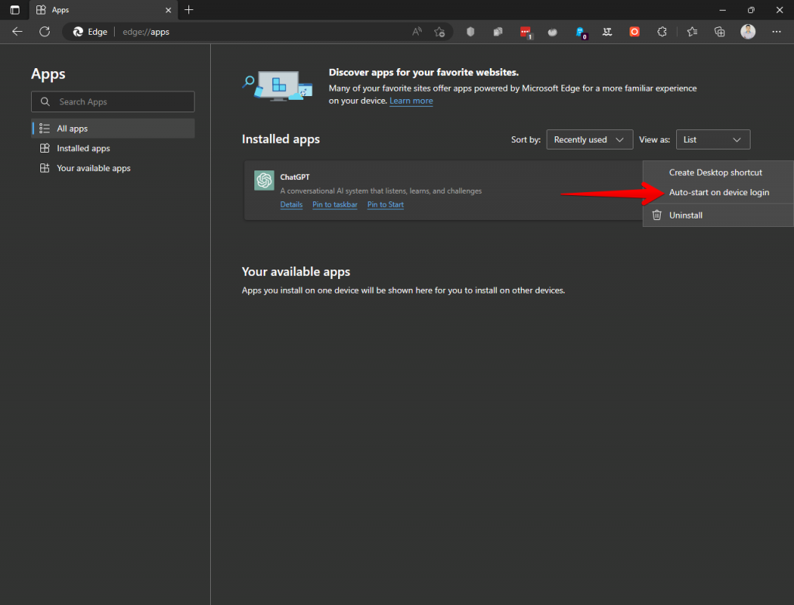794x605 pixels.
Task: Open a new tab with plus button
Action: pyautogui.click(x=189, y=9)
